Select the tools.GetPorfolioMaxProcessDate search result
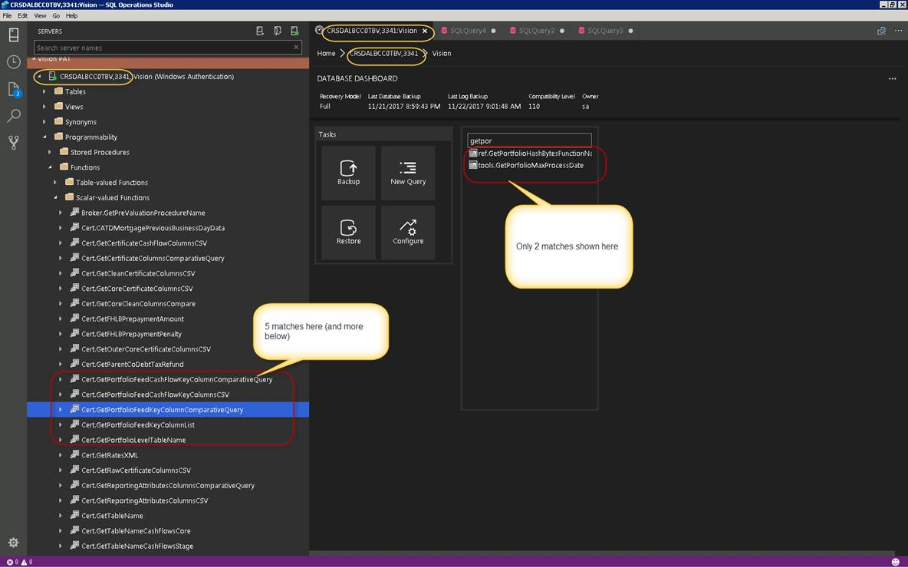Screen dimensions: 908x568 [x=528, y=165]
